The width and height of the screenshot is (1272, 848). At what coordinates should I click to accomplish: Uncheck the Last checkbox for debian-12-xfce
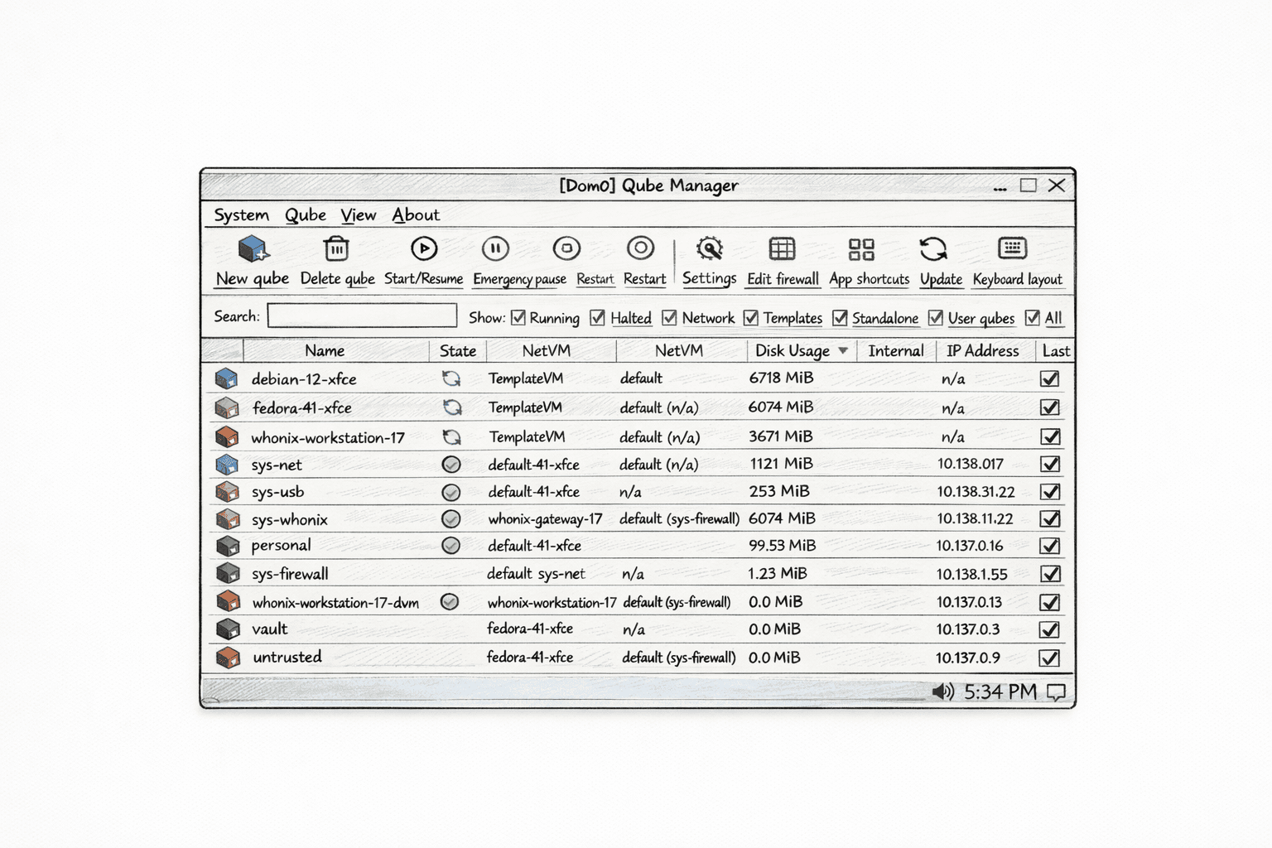tap(1049, 378)
